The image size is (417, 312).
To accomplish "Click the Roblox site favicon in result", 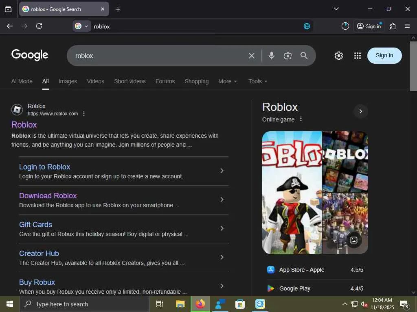I will coord(17,110).
